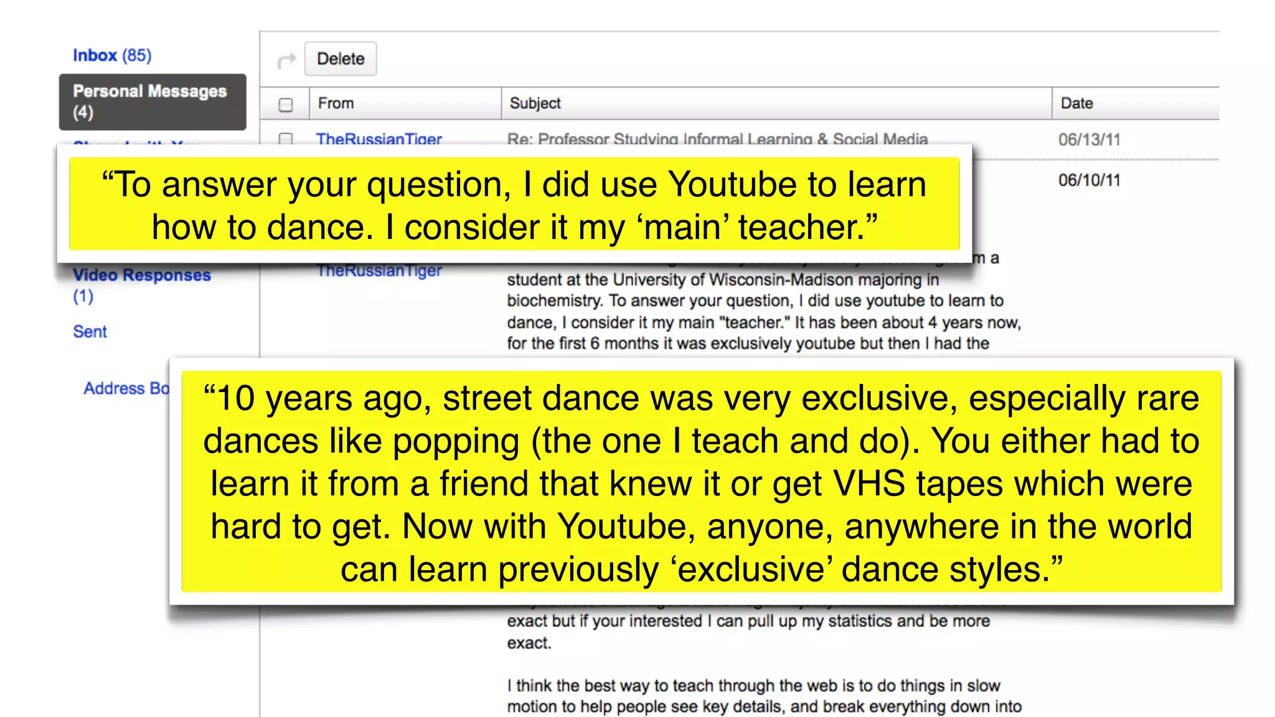Click the 06/13/11 date entry
The width and height of the screenshot is (1275, 717).
pos(1089,139)
